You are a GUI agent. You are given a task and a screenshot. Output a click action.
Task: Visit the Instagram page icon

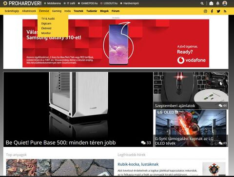205,11
